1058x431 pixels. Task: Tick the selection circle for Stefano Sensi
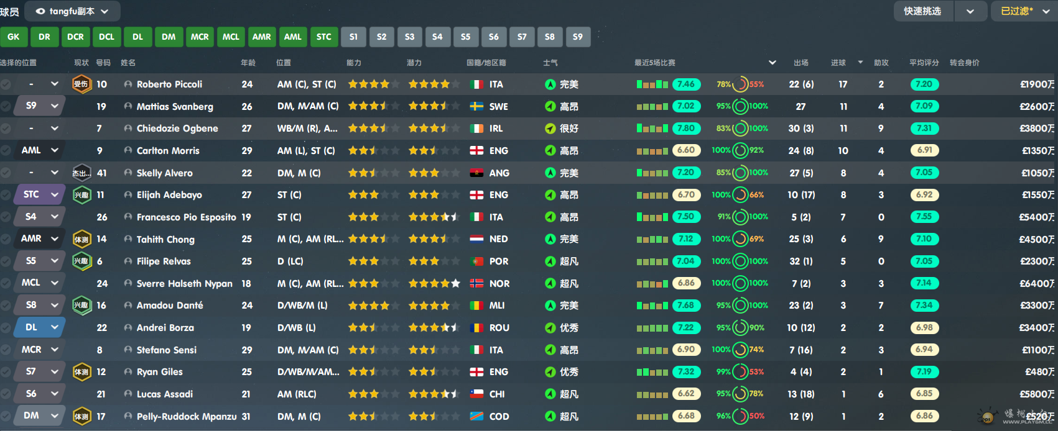[6, 350]
